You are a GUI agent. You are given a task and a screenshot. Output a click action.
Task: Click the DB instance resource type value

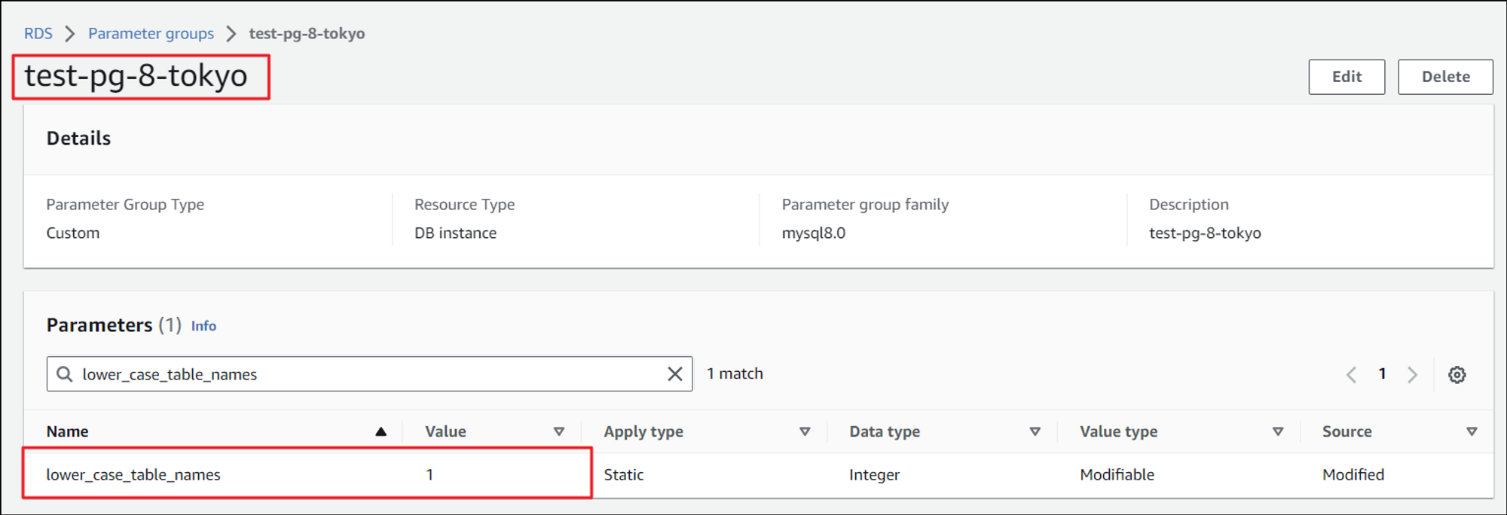click(x=455, y=233)
